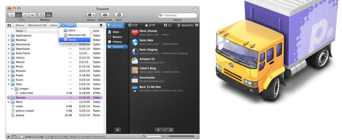The width and height of the screenshot is (342, 140).
Task: Select History in the sidebar
Action: [117, 42]
